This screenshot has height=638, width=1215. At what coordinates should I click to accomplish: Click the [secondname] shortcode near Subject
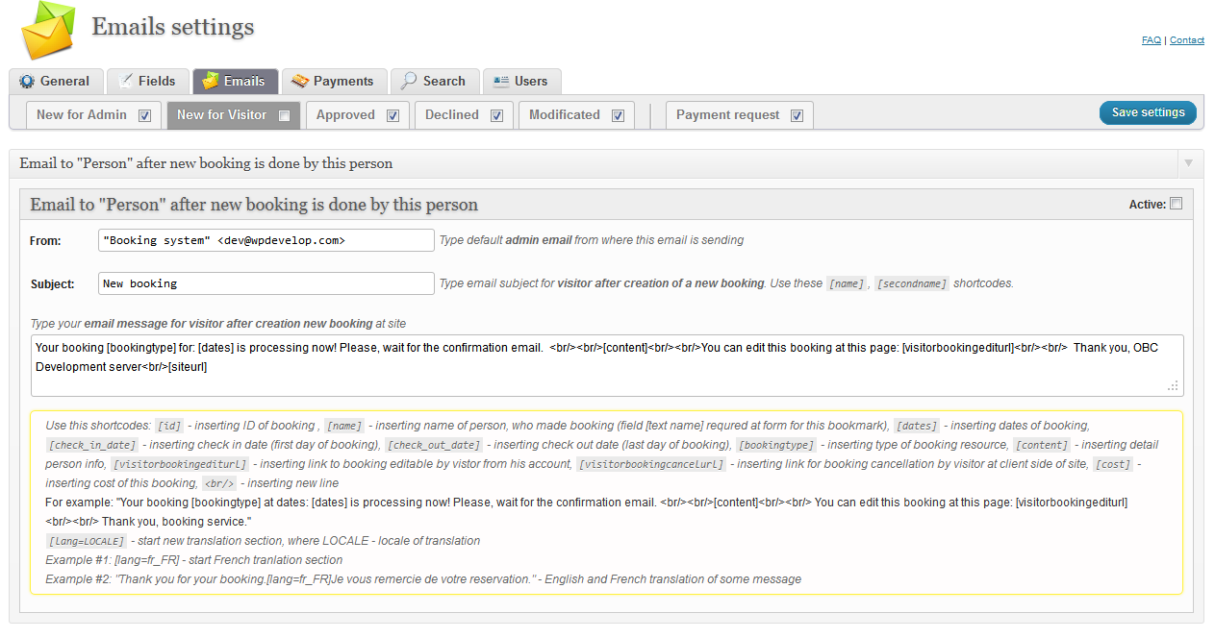click(x=912, y=283)
